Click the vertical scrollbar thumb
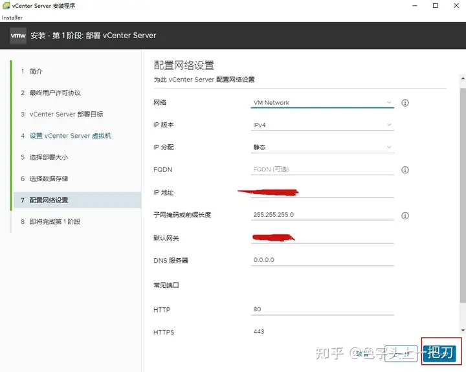Screen dimensions: 466x372 [x=463, y=195]
